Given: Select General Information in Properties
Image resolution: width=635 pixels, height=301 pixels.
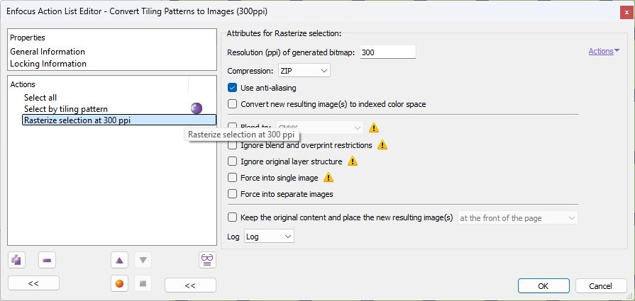Looking at the screenshot, I should point(48,51).
